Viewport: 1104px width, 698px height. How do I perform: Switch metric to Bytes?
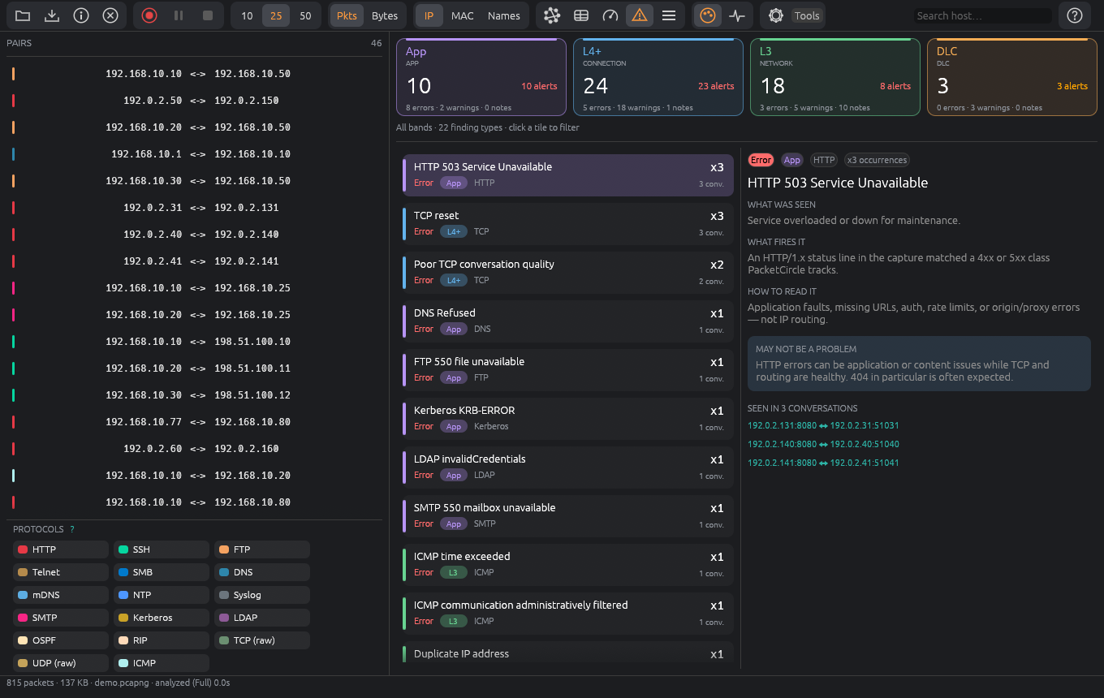[x=385, y=15]
